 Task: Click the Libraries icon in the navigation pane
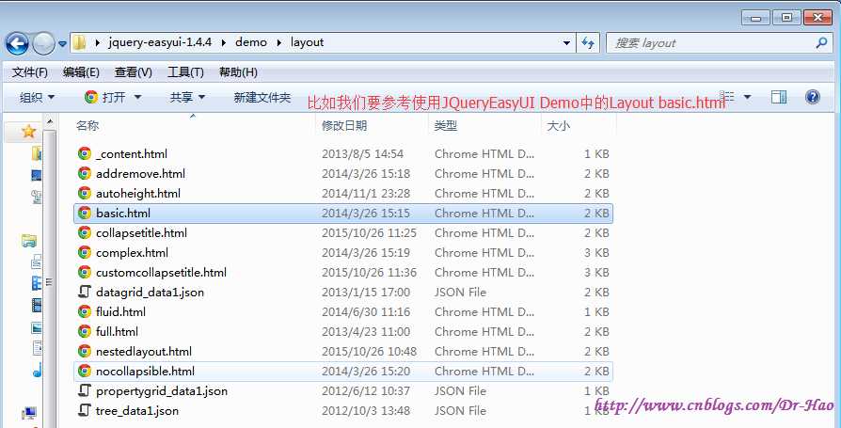(x=29, y=242)
